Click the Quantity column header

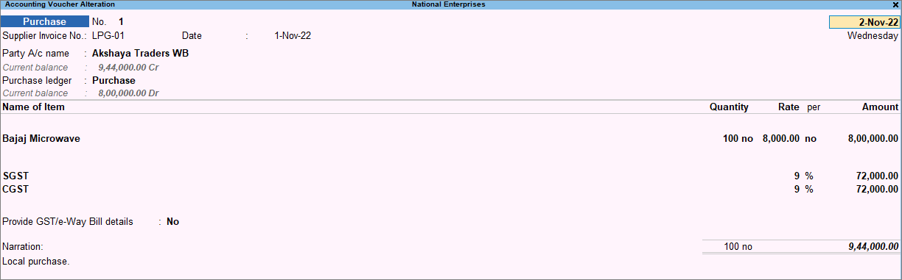pos(729,107)
